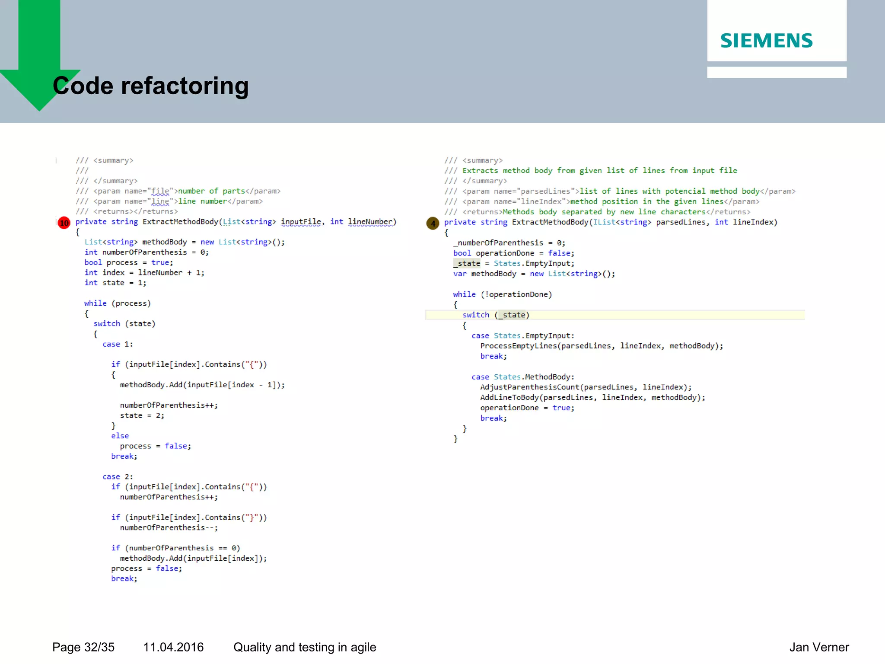Click the highlighted 'switch (_state)' line
The height and width of the screenshot is (664, 885).
tap(615, 315)
